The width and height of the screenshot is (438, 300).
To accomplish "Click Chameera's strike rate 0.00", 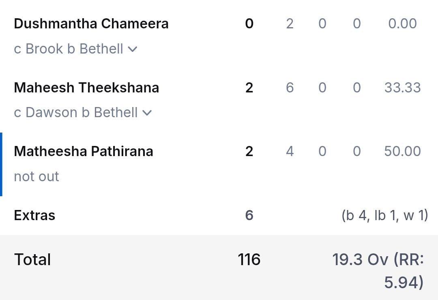I will coord(402,24).
